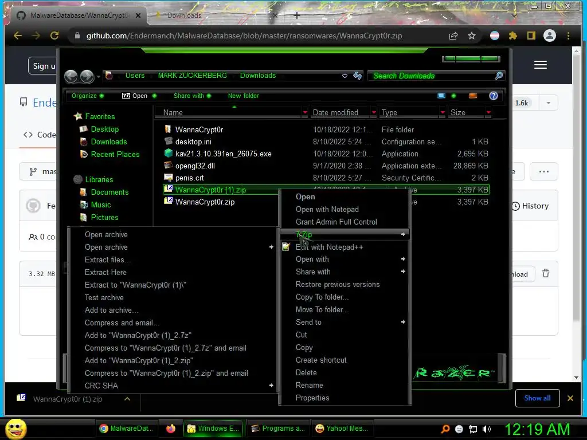Screen dimensions: 587x440
Task: Select the kav21.3.10.391en_26075.exe file icon
Action: point(168,154)
